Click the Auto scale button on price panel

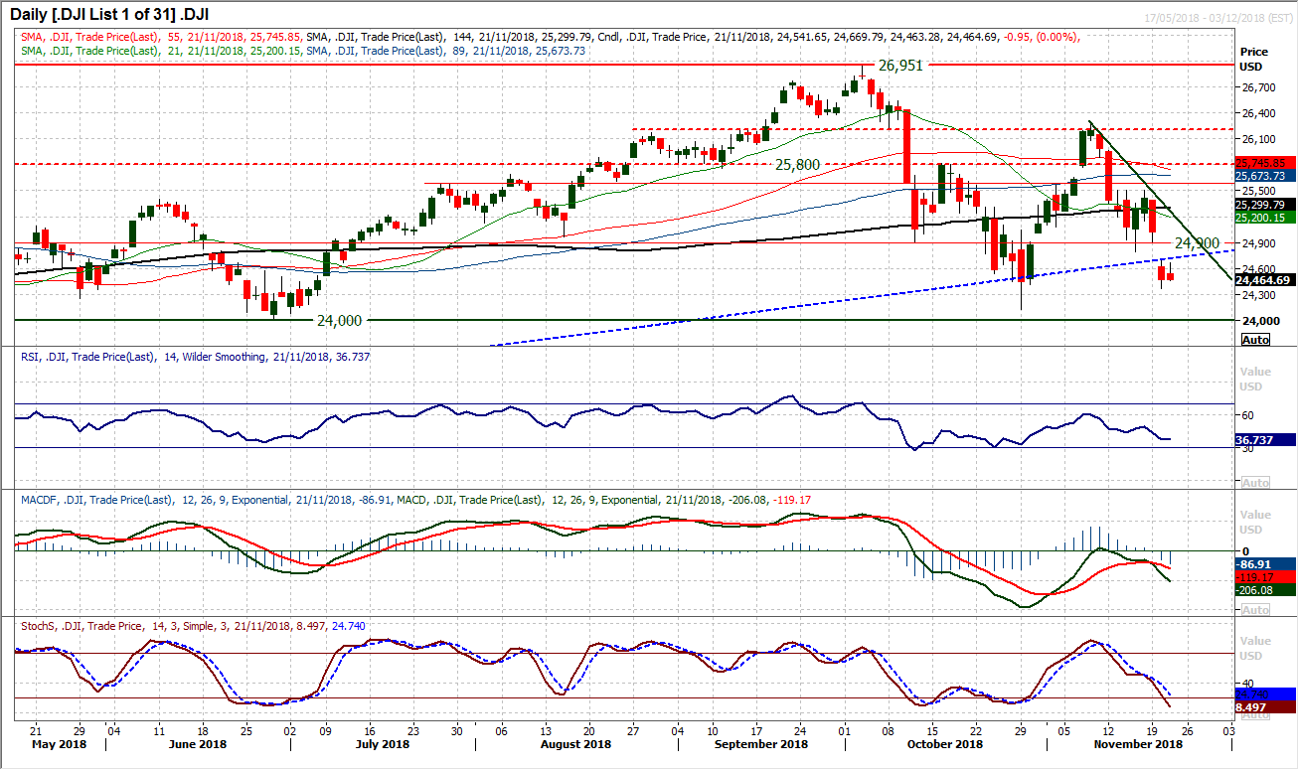tap(1256, 340)
